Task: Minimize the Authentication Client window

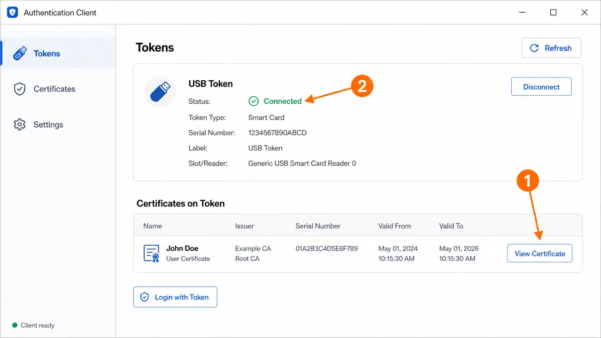Action: [523, 13]
